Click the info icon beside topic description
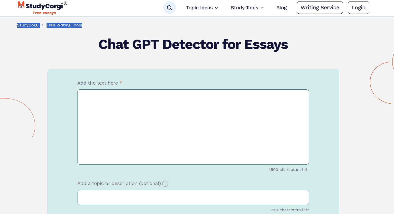The image size is (394, 214). coord(165,184)
